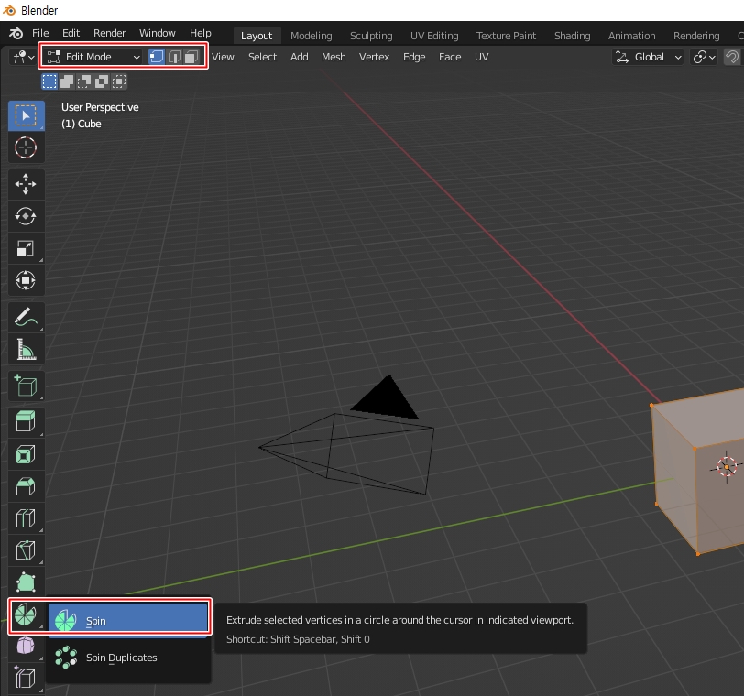
Task: Open the viewport Select menu
Action: pos(262,57)
